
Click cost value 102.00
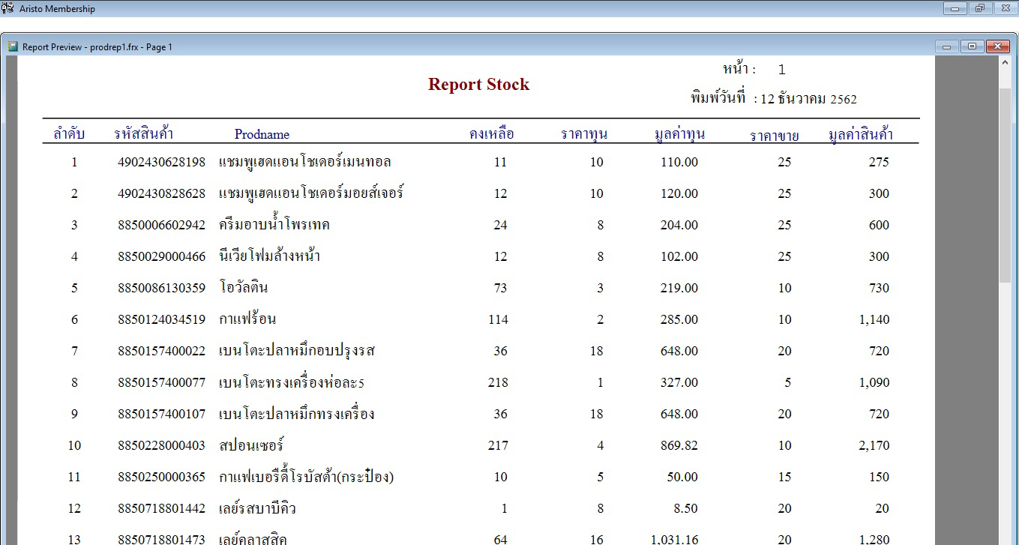(679, 256)
